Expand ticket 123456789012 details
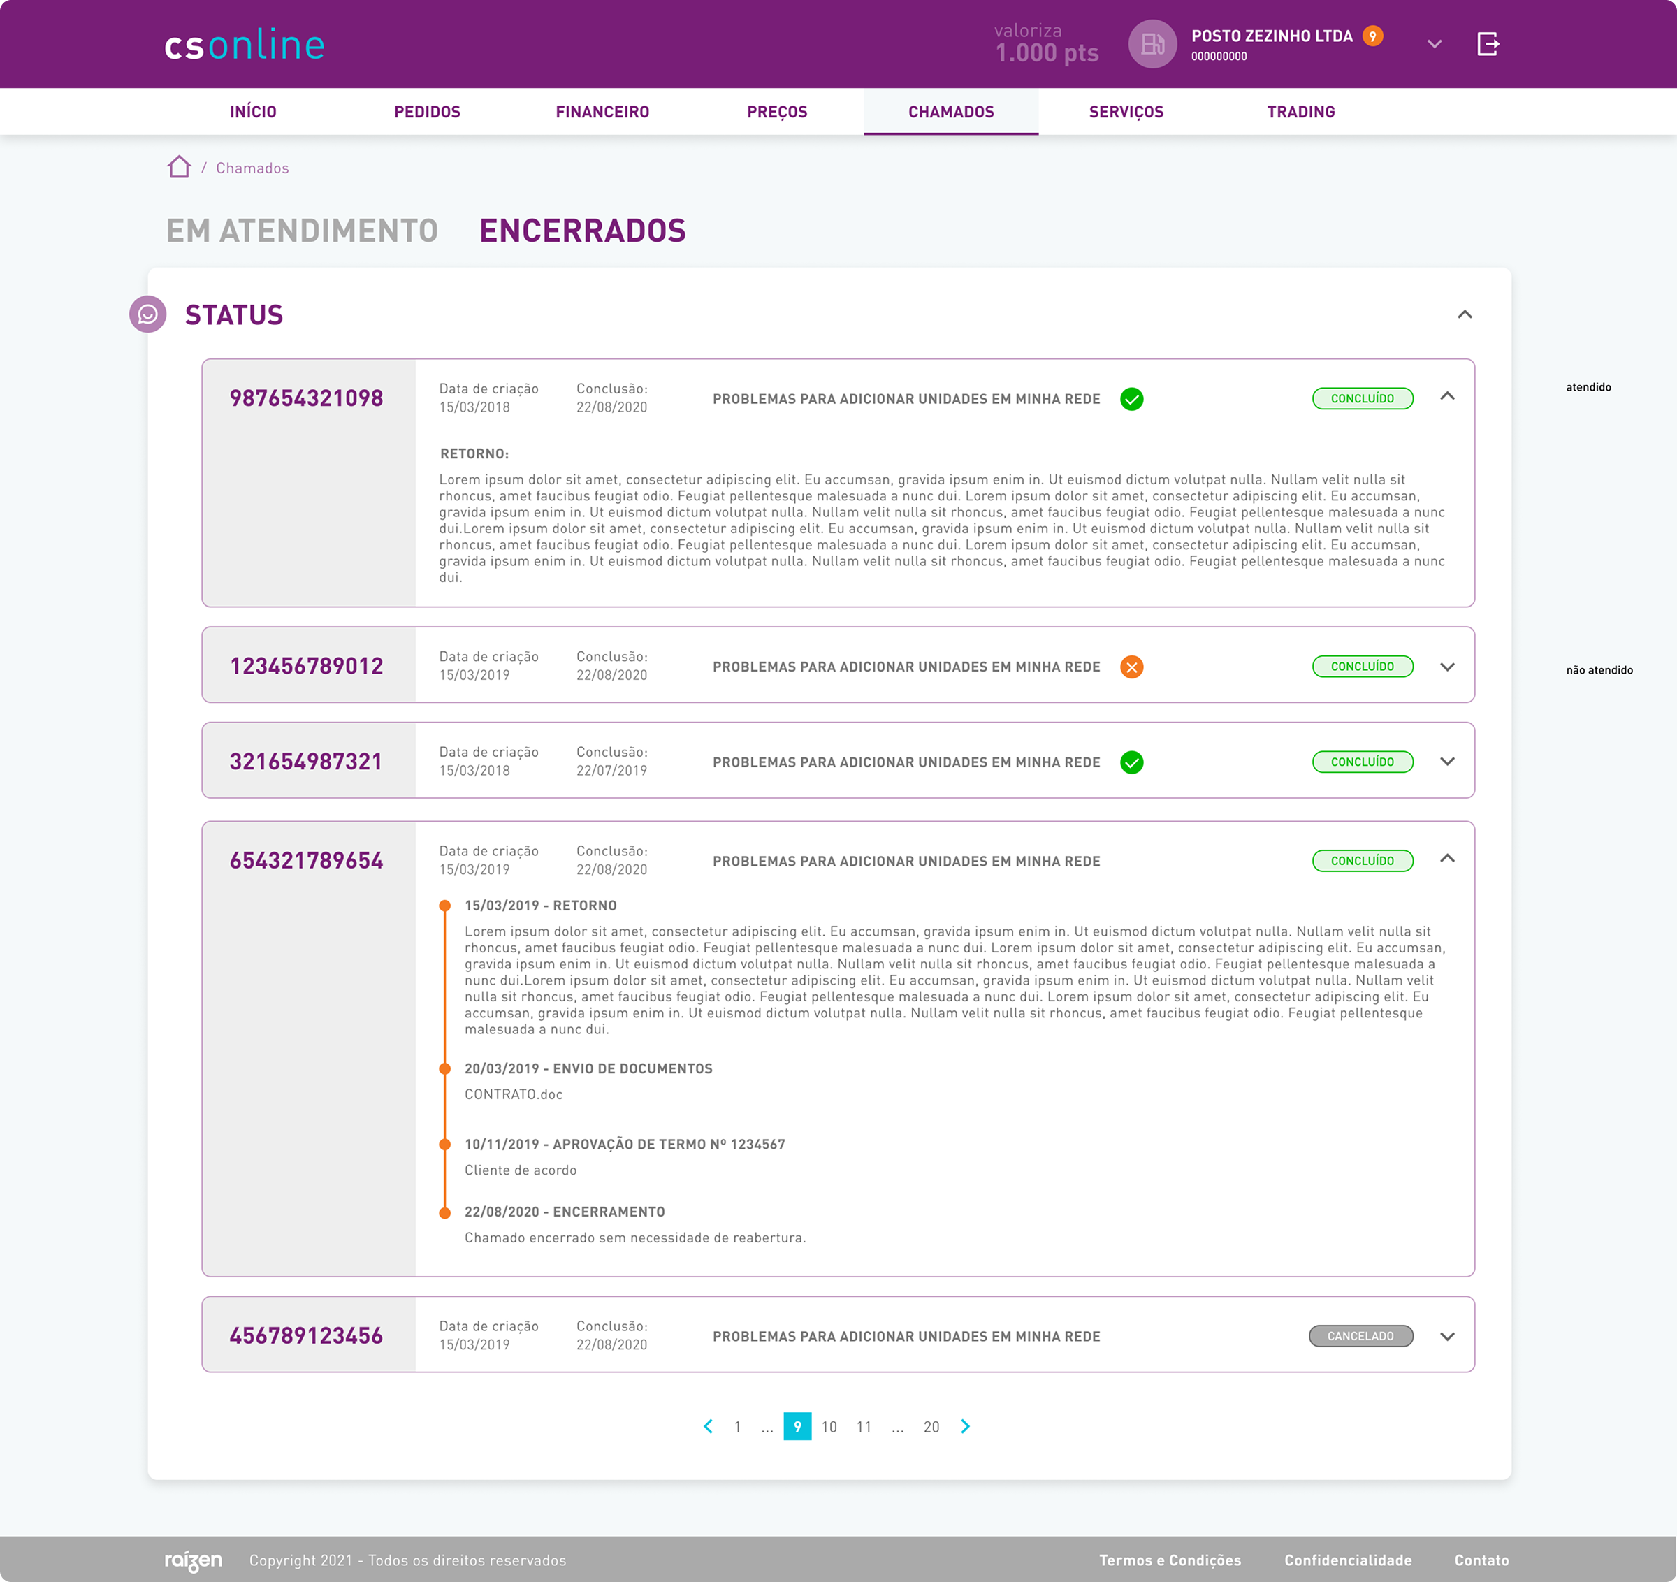 [x=1448, y=667]
